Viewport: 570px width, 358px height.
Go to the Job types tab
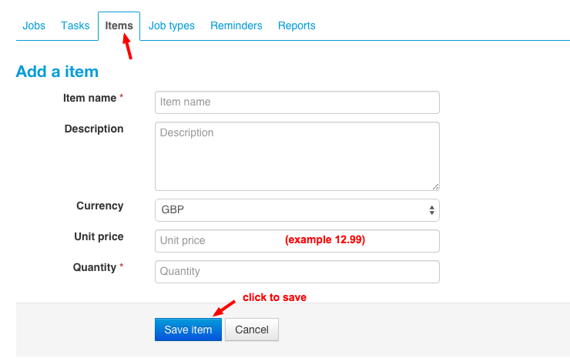[x=171, y=25]
